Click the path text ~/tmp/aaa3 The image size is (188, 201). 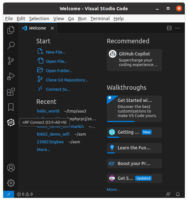(x=75, y=111)
